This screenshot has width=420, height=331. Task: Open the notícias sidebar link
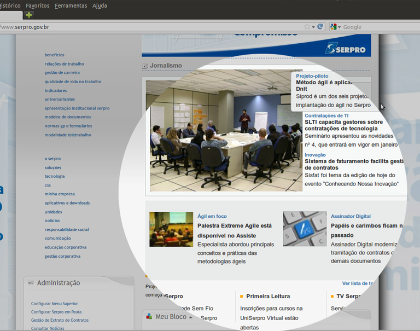[x=52, y=220]
